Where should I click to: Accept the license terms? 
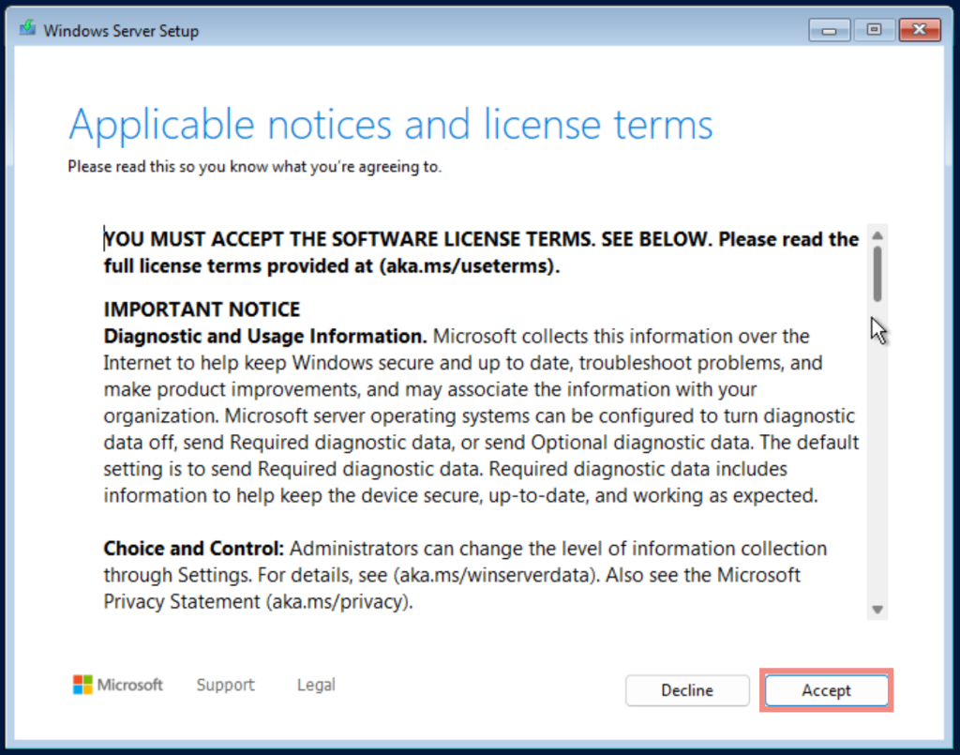tap(826, 690)
